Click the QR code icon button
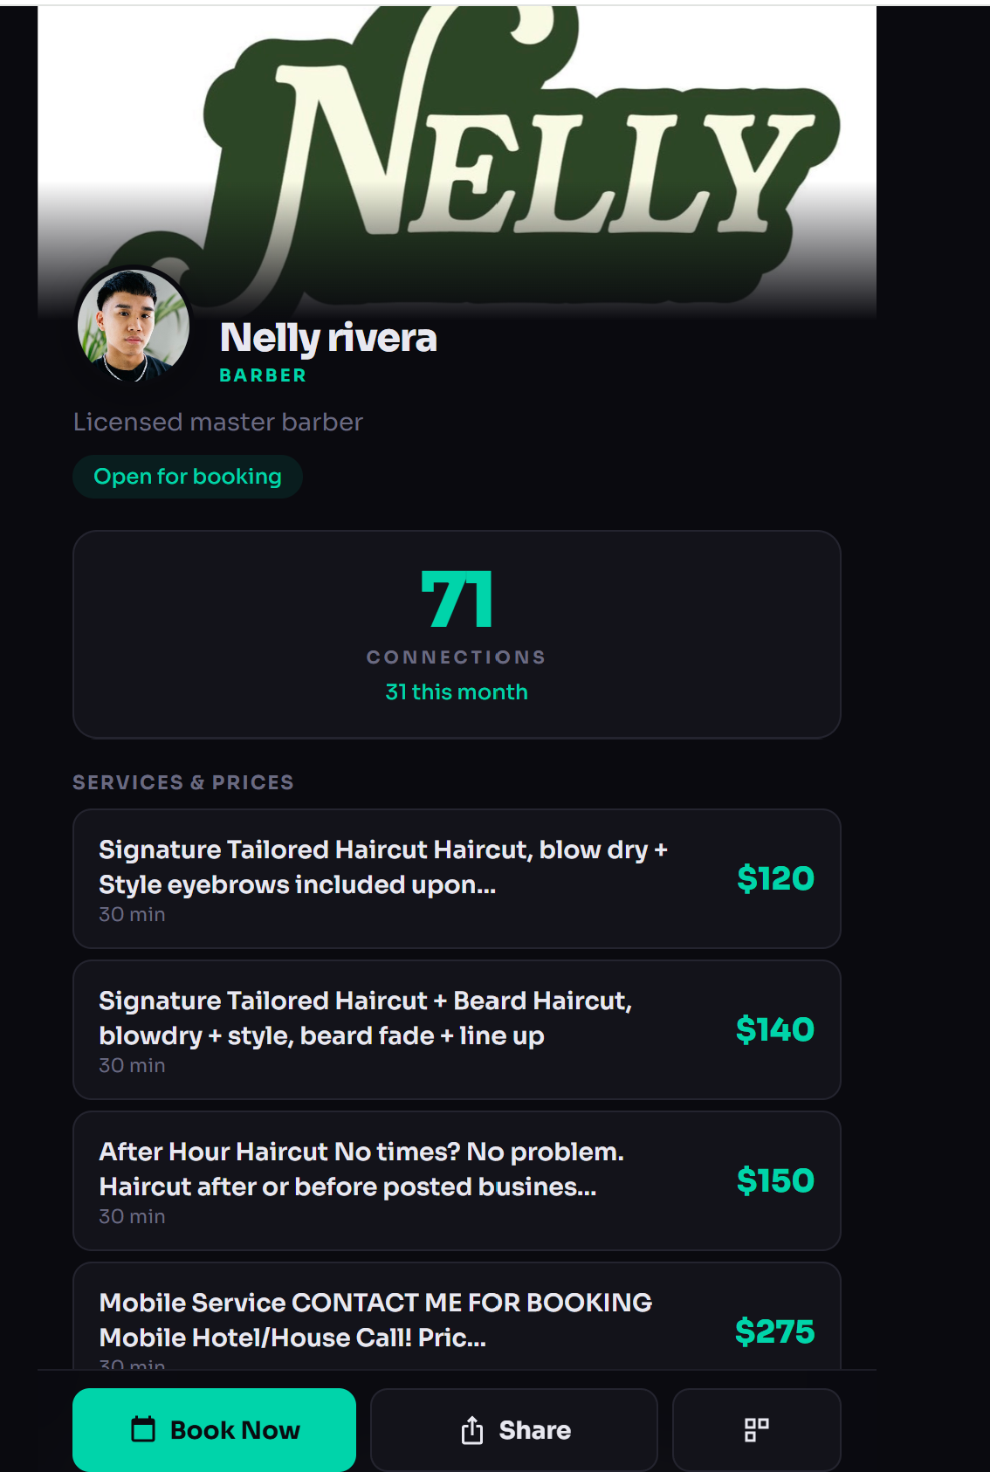990x1472 pixels. click(x=756, y=1429)
